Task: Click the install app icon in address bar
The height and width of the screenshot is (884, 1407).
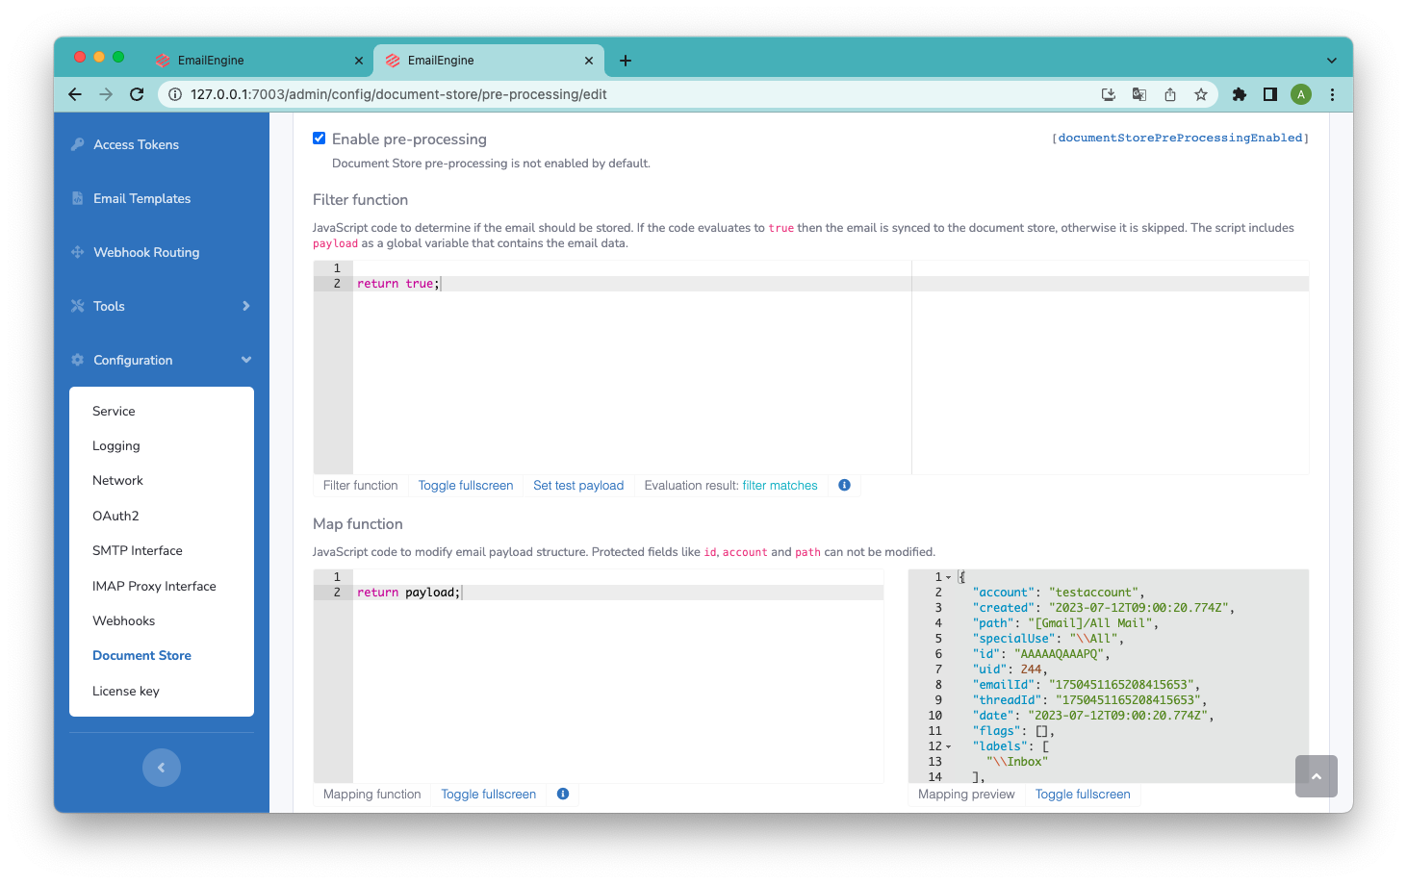Action: coord(1109,94)
